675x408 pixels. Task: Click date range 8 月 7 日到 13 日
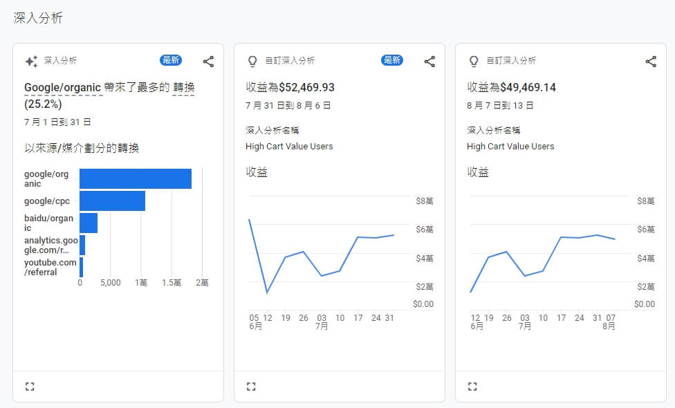pyautogui.click(x=500, y=105)
